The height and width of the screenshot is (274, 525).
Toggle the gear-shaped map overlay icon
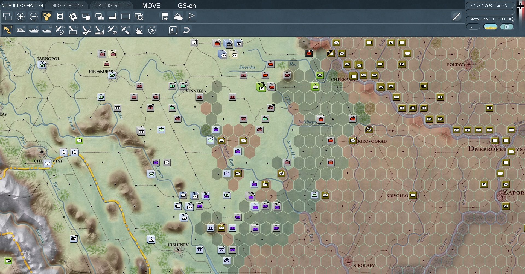[x=73, y=17]
